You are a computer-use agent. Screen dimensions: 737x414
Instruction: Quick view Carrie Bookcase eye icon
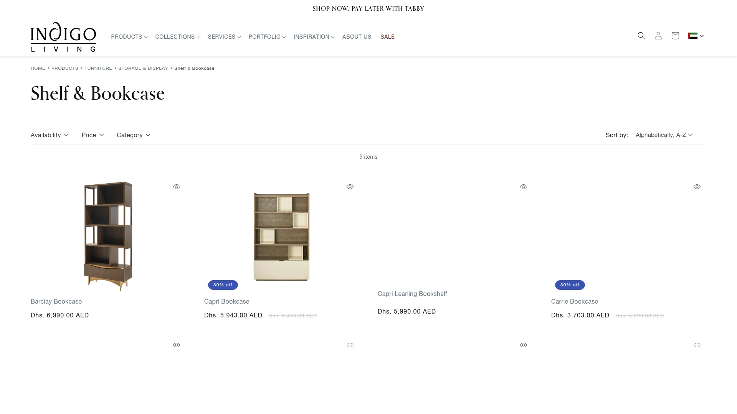(697, 187)
